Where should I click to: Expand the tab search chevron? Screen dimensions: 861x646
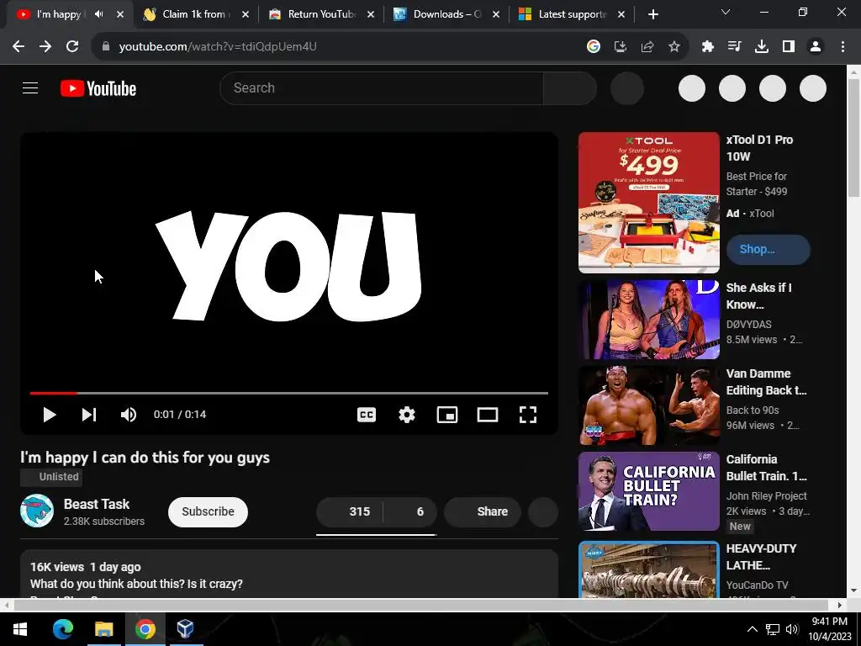726,12
